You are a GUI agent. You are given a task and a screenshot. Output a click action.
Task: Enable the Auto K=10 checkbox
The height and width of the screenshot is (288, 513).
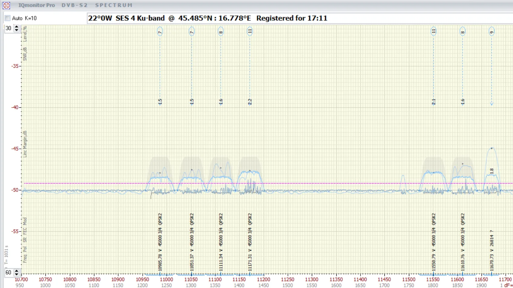click(x=8, y=18)
